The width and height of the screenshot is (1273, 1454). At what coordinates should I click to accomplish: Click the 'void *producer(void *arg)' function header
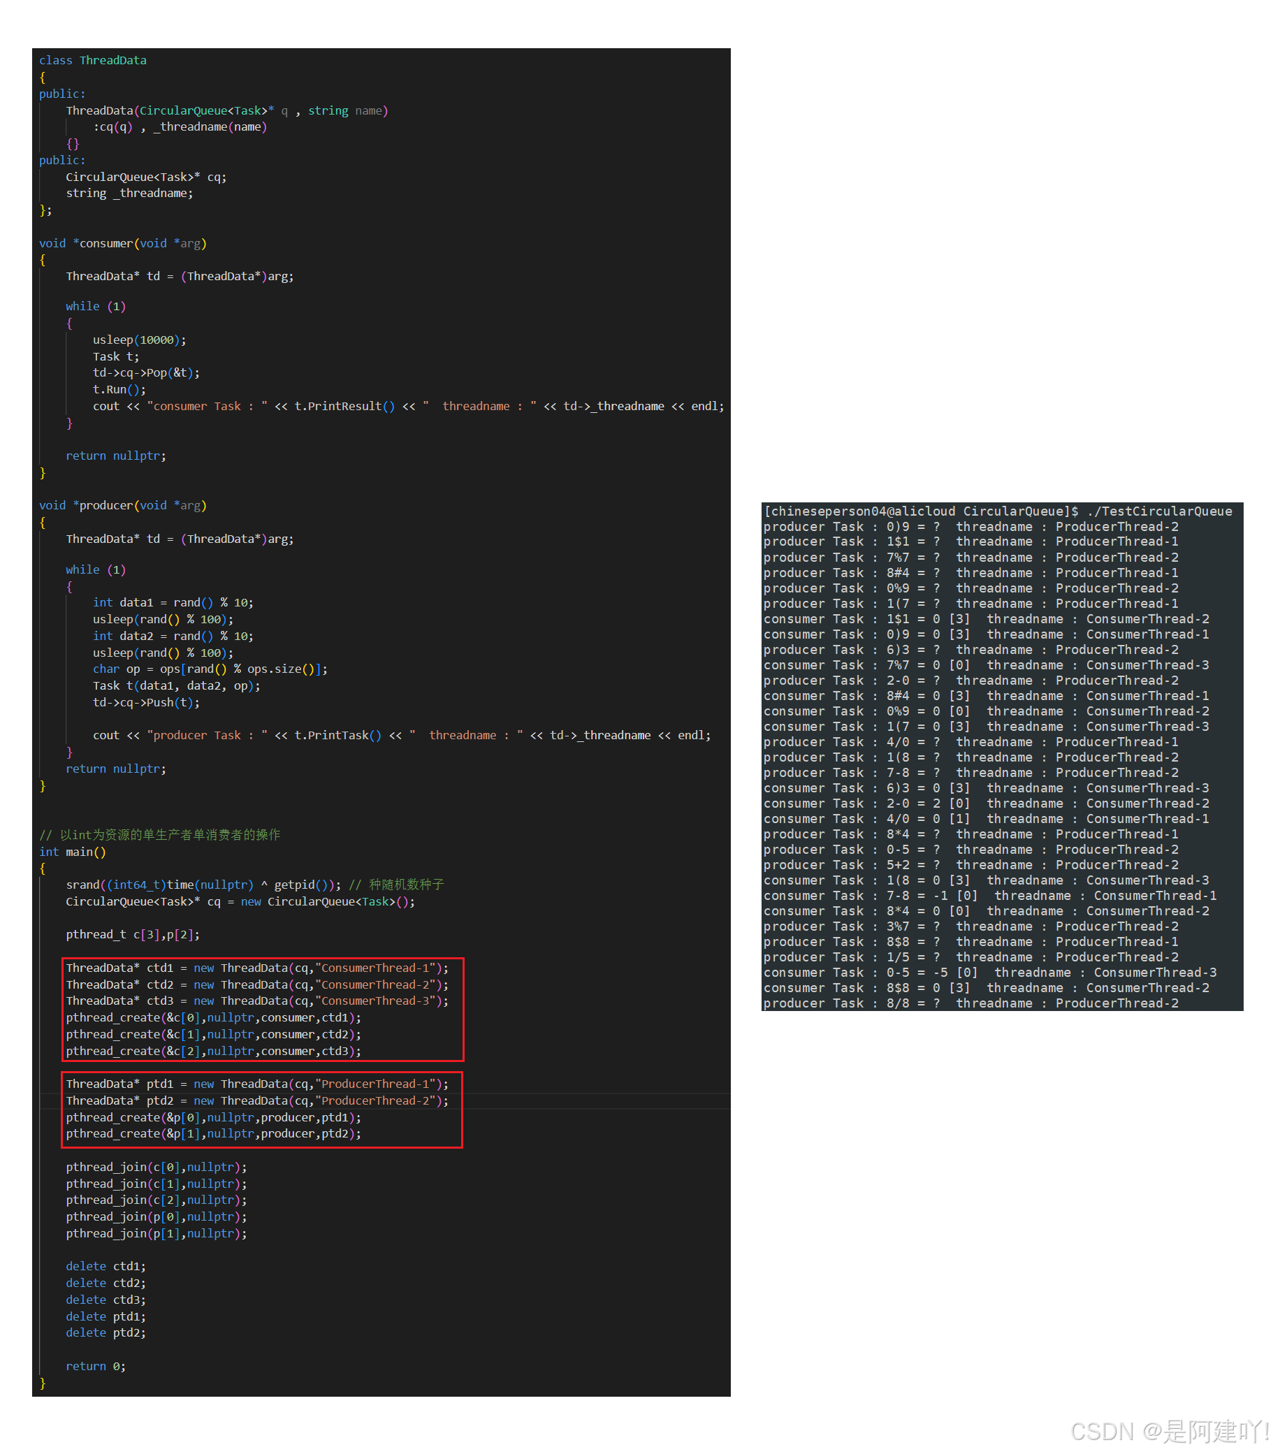[122, 506]
